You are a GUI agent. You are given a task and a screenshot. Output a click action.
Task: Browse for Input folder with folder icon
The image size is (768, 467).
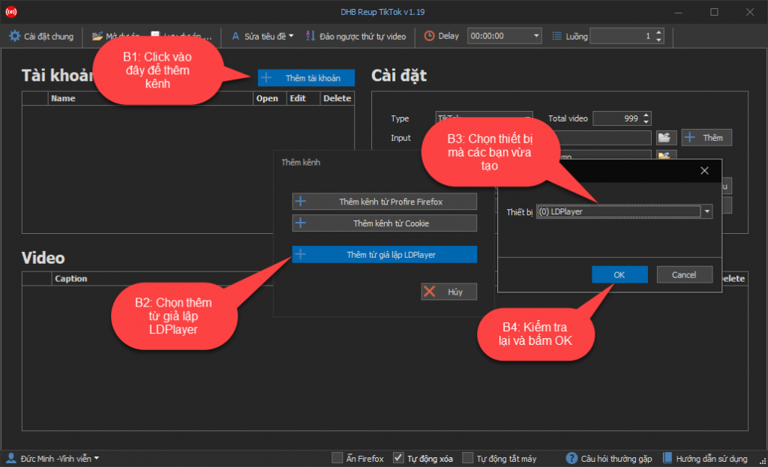click(x=664, y=138)
